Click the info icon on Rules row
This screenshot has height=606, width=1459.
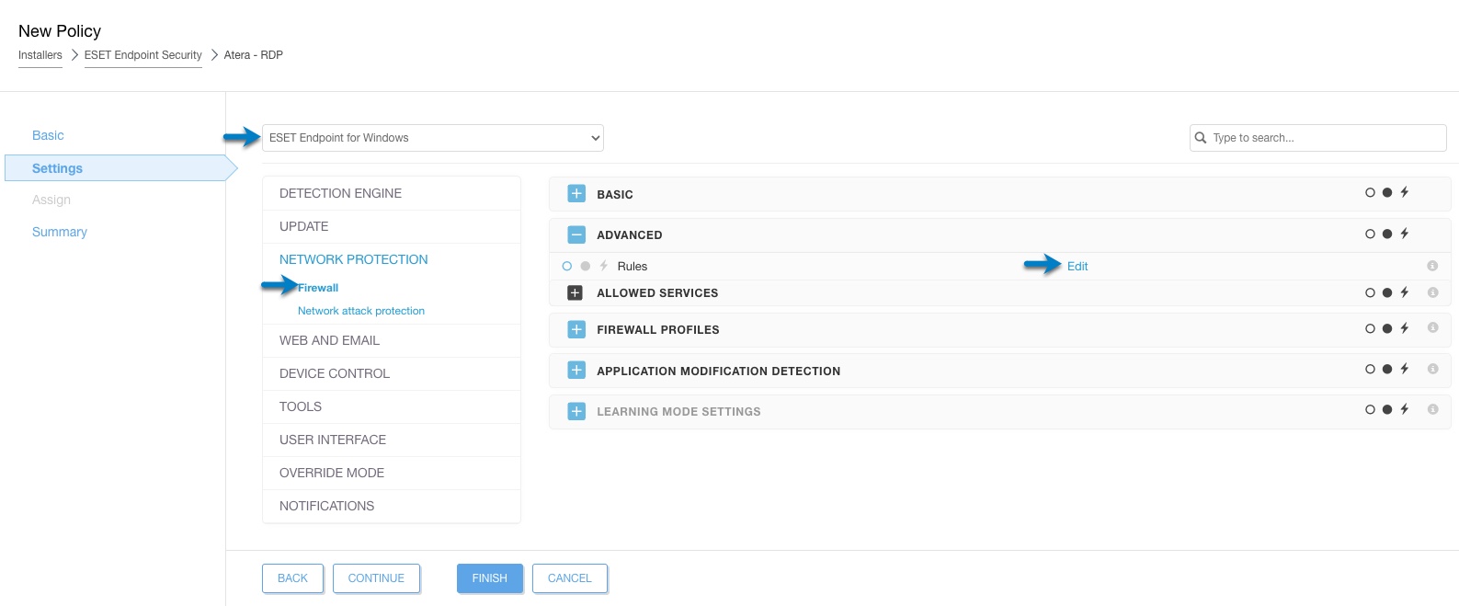click(1432, 266)
